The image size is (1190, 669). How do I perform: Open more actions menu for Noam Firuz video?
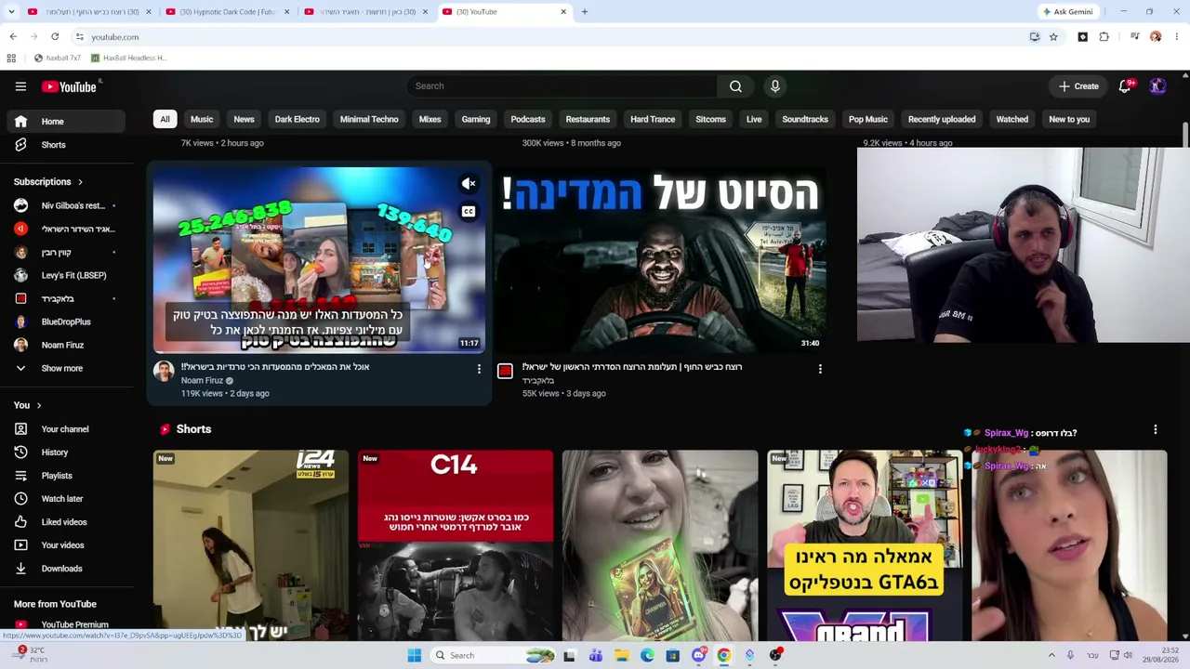click(x=479, y=370)
